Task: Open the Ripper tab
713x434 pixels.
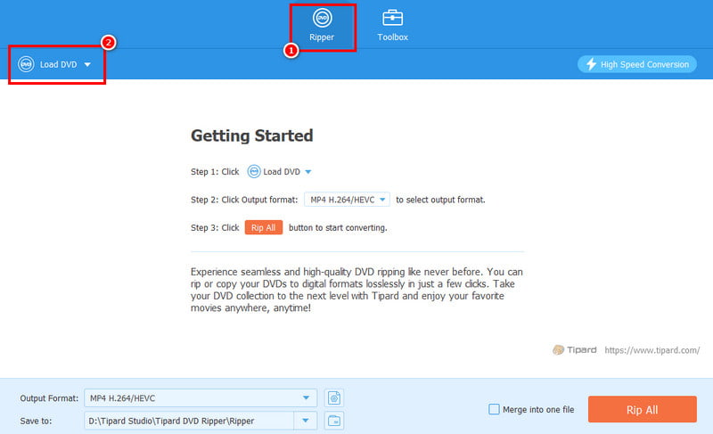Action: pos(323,27)
